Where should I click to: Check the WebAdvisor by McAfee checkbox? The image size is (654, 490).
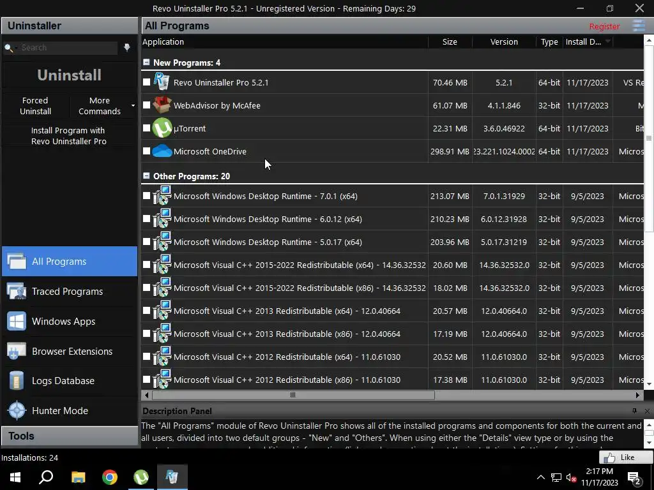pos(146,105)
